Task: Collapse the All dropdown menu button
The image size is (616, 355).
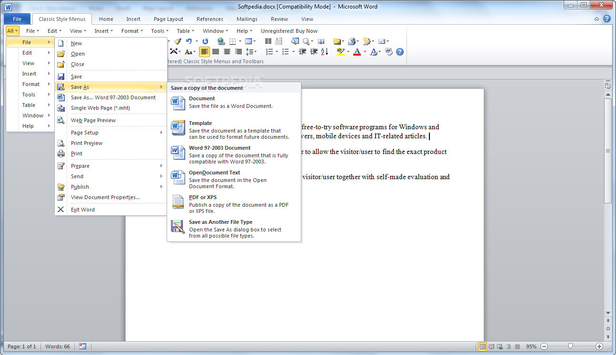Action: [12, 31]
